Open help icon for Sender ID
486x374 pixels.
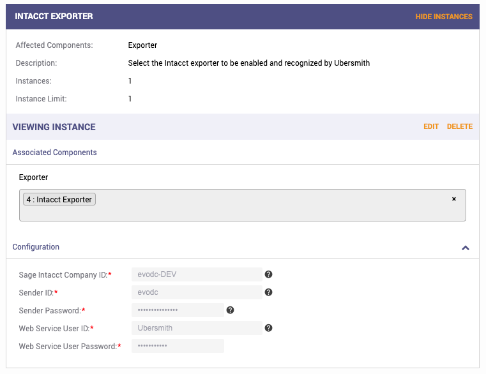(x=268, y=292)
